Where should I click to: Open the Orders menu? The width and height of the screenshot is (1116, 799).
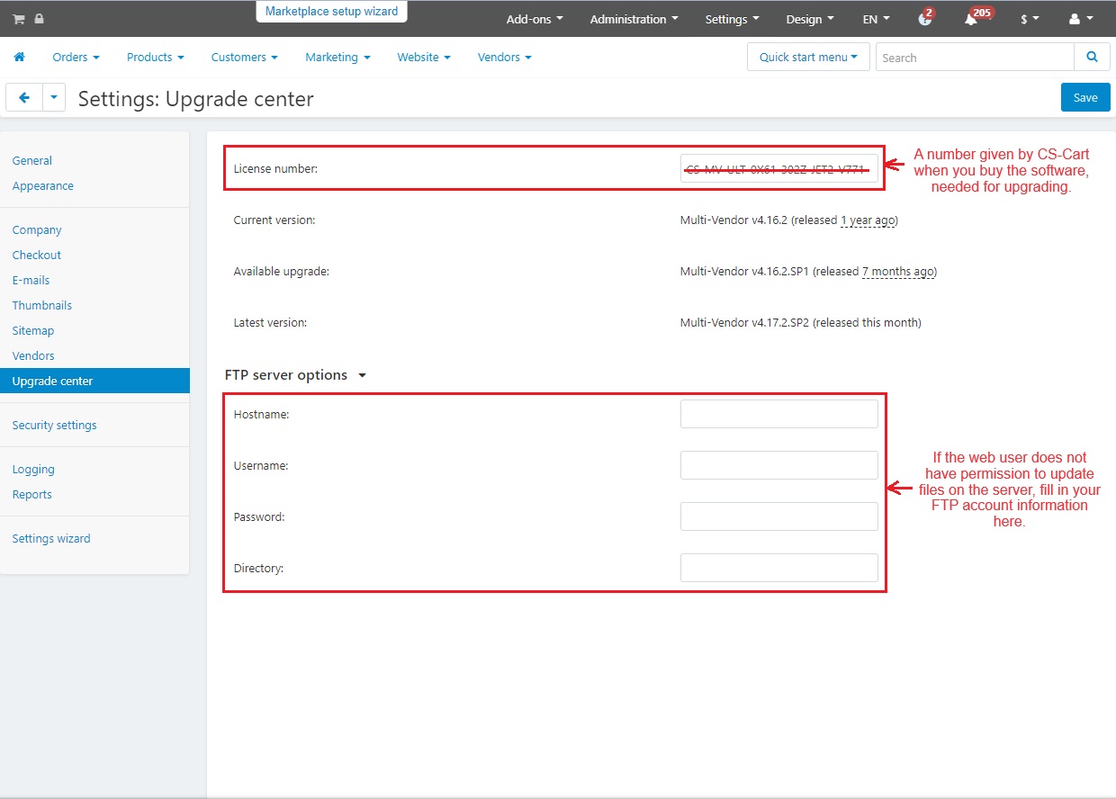tap(76, 57)
